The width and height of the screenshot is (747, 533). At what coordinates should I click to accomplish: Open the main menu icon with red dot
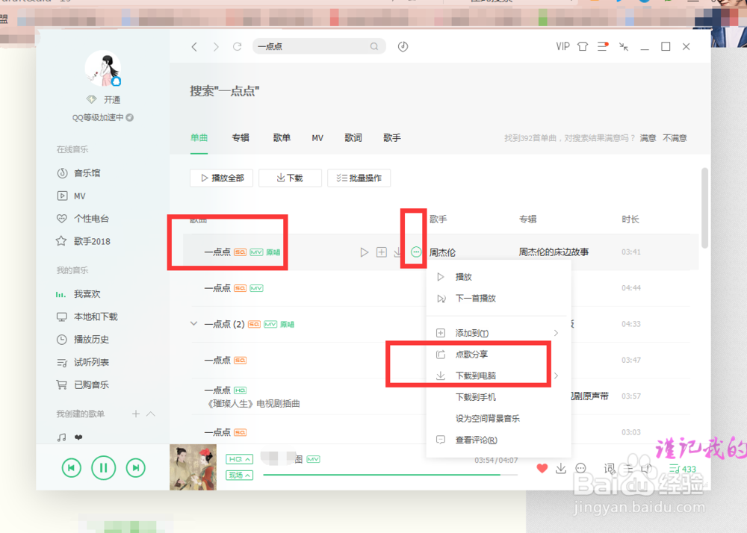[x=603, y=46]
